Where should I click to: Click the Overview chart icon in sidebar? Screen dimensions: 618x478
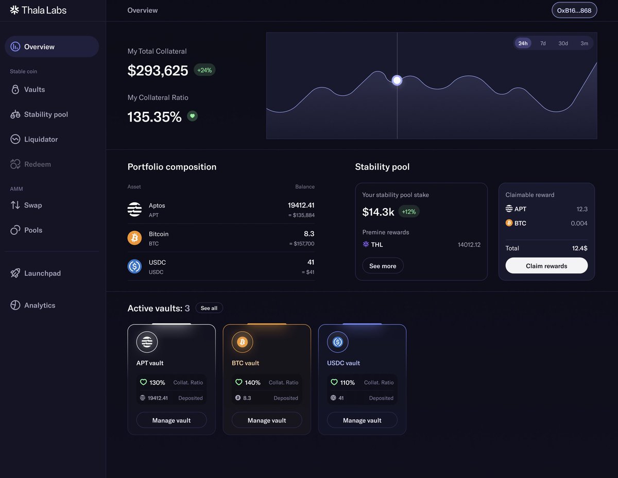point(15,46)
